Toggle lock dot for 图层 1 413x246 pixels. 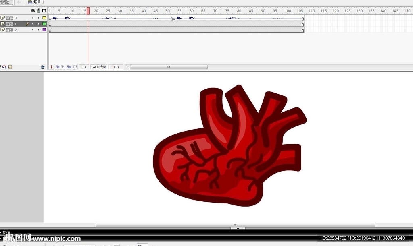tap(38, 24)
